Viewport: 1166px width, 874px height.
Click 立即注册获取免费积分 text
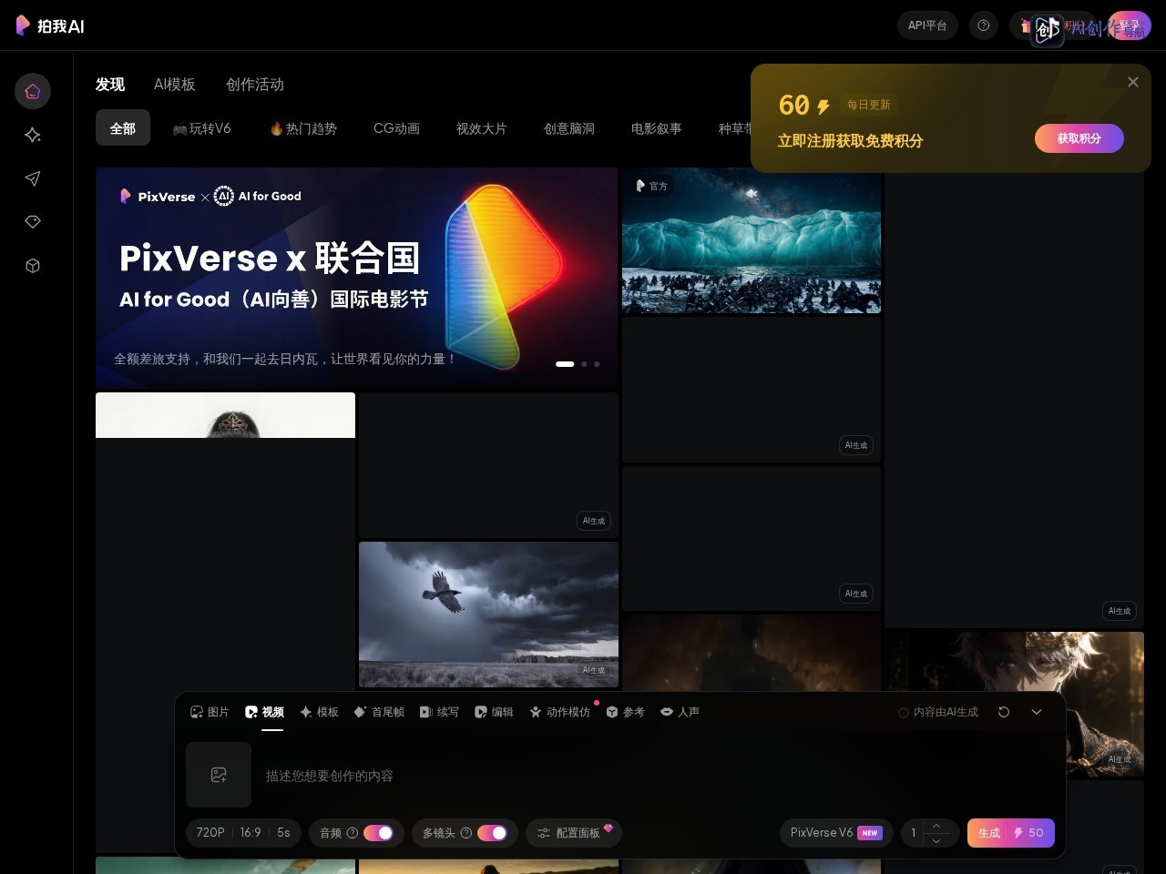coord(850,141)
